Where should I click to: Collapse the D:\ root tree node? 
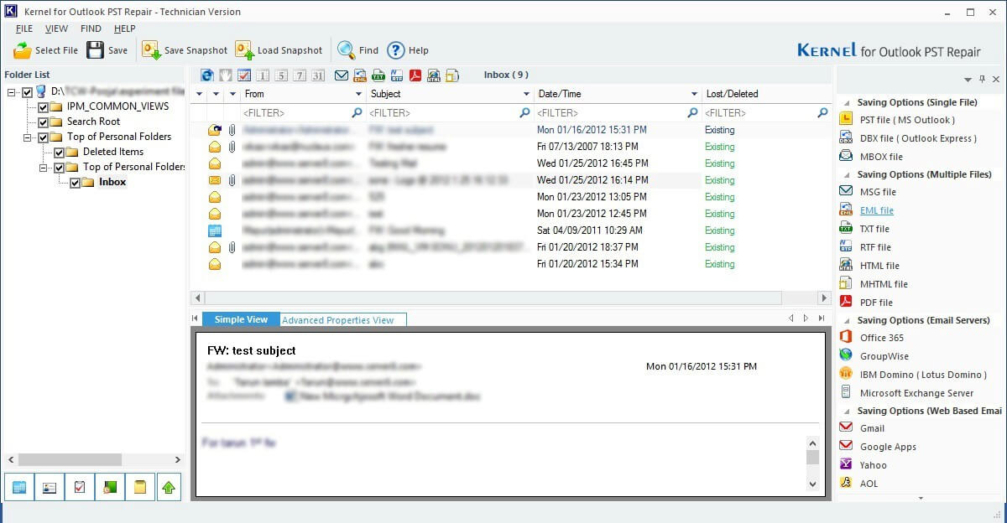12,91
